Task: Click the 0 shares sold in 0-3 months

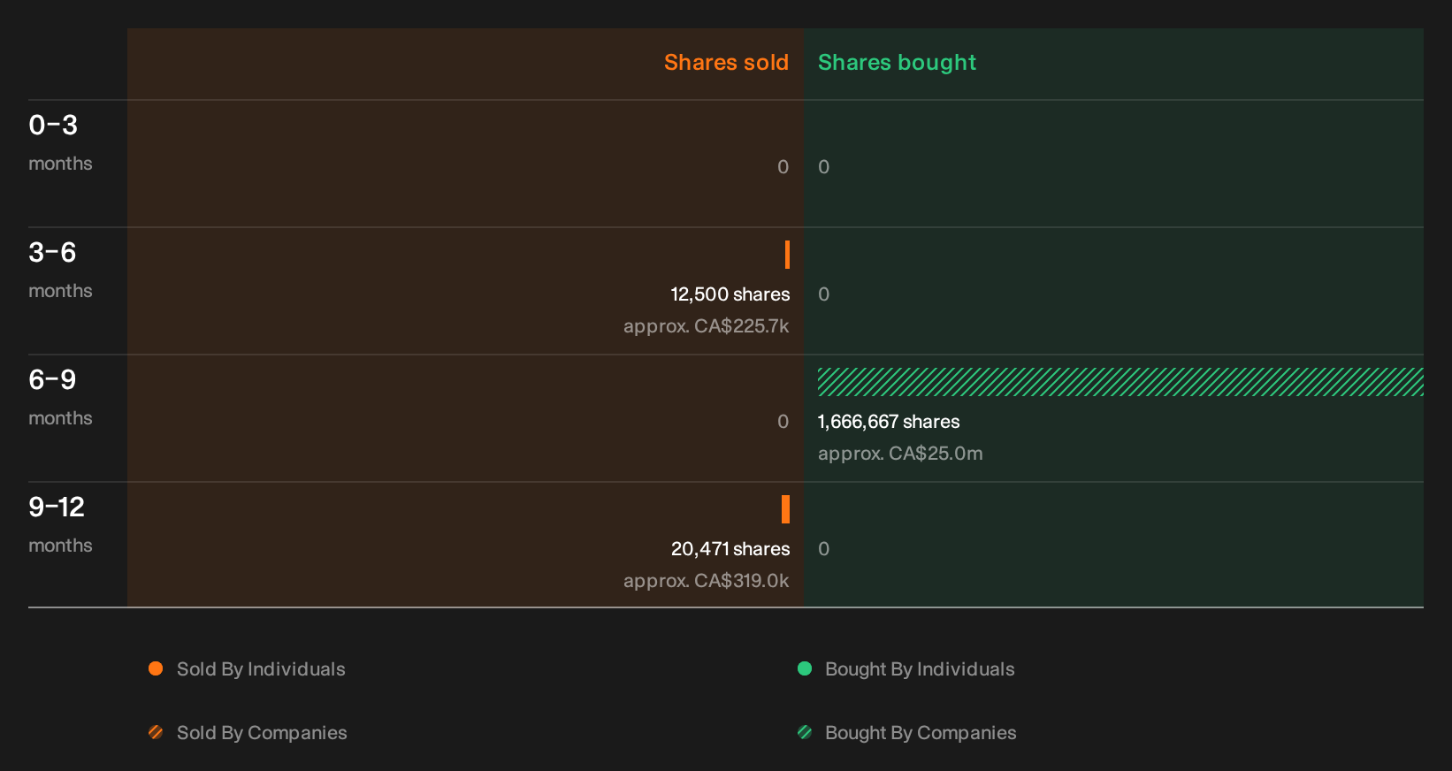Action: 783,167
